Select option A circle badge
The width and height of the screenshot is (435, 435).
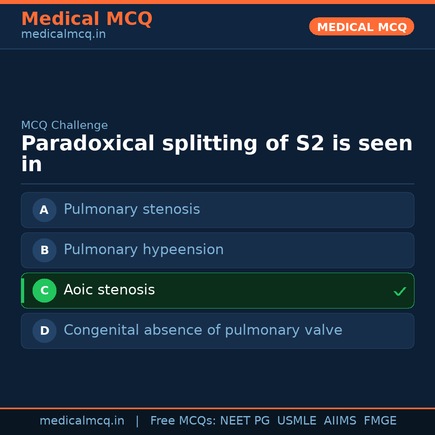click(44, 210)
